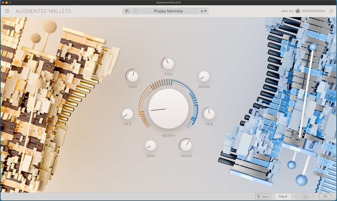
Task: Open the Ploppy Marimba preset name dropdown
Action: pyautogui.click(x=168, y=11)
